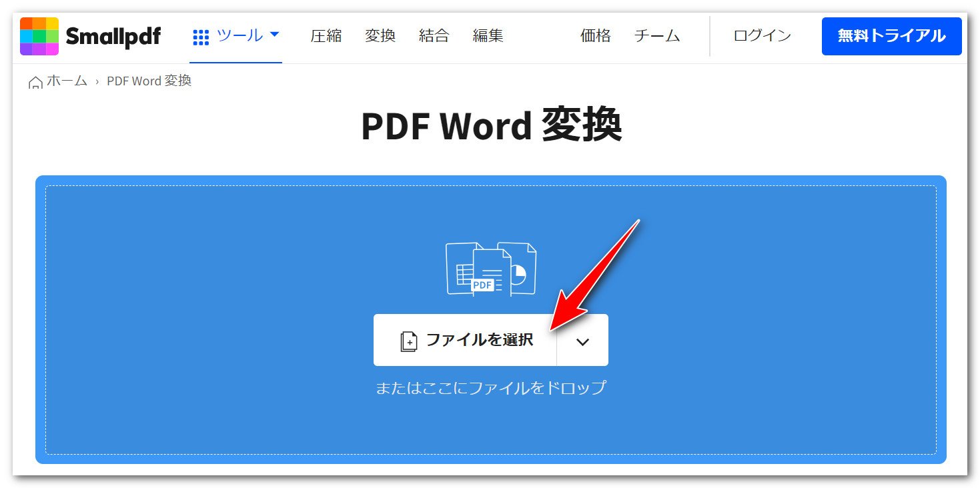Click the PDF Word 変換 heading
980x488 pixels.
pyautogui.click(x=491, y=125)
